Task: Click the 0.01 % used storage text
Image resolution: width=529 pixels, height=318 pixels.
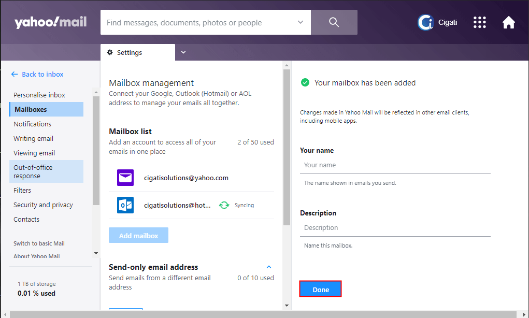Action: tap(36, 293)
